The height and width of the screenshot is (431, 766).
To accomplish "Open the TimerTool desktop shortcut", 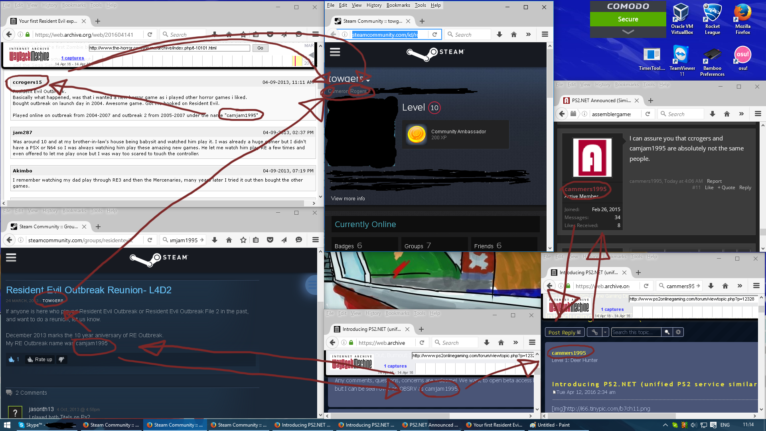I will (x=652, y=58).
